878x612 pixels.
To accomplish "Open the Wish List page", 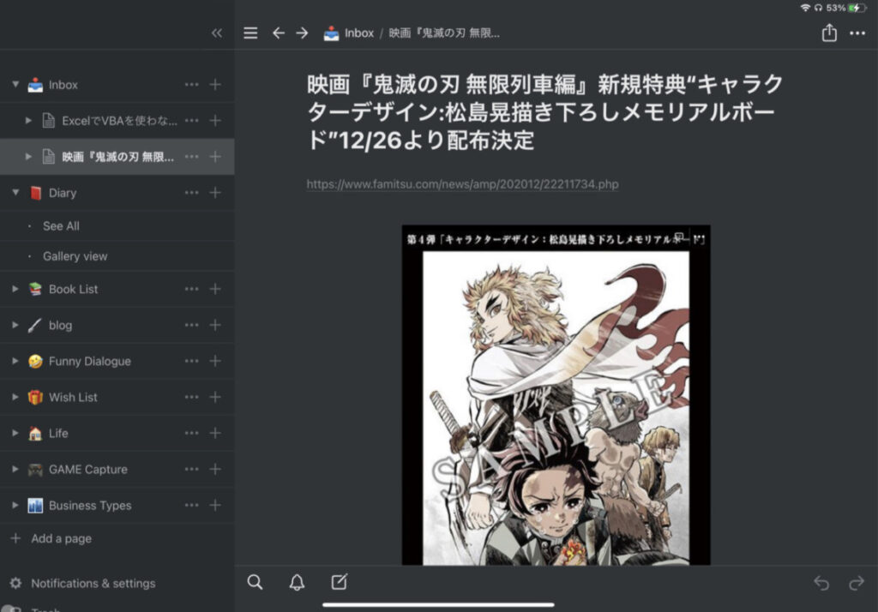I will [x=73, y=397].
